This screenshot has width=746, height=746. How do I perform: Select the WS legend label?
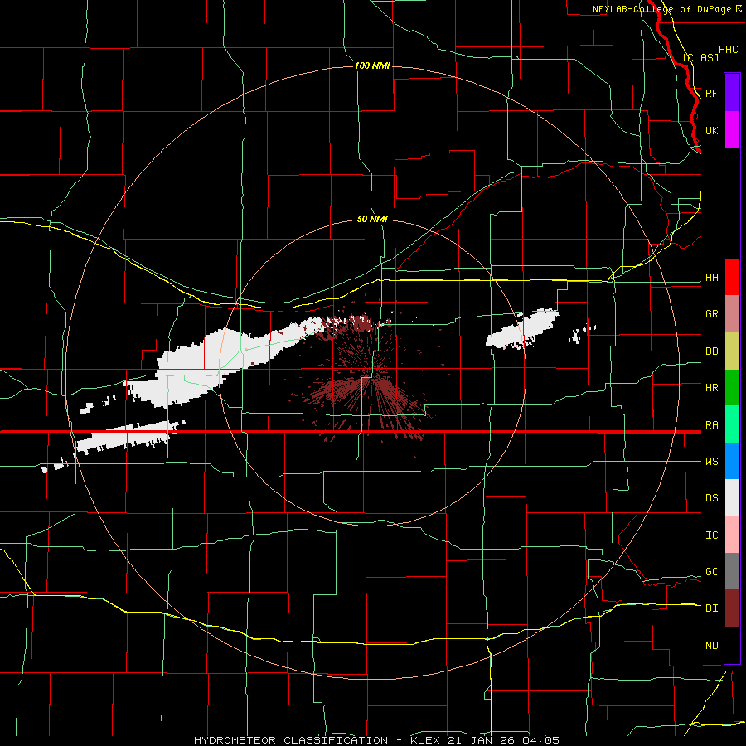point(711,462)
